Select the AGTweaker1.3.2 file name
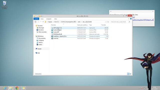 (57, 28)
